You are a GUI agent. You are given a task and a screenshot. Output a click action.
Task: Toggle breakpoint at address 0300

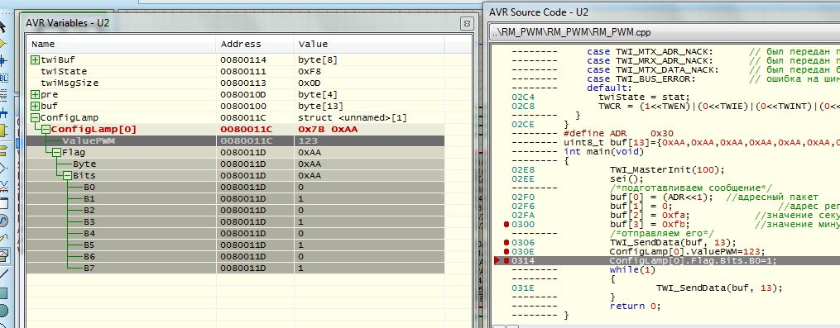506,224
